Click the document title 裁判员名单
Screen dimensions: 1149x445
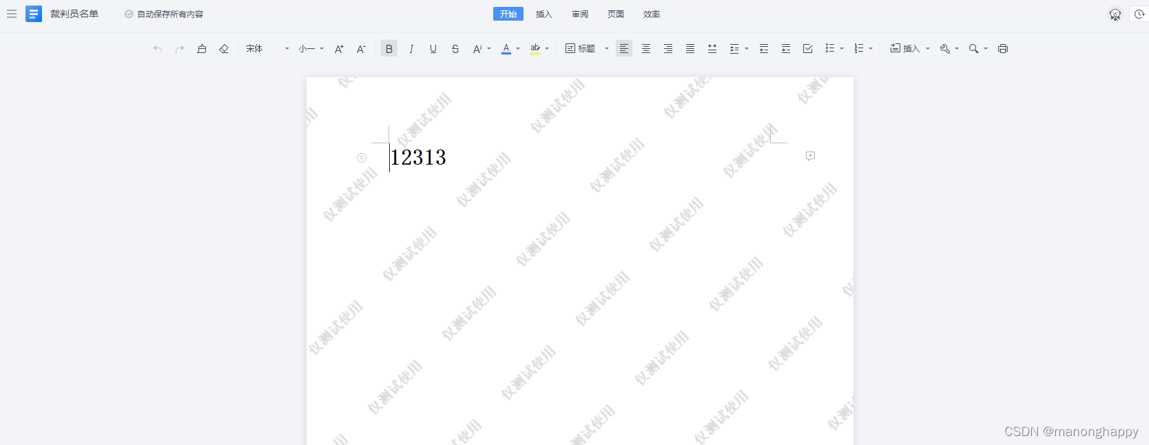[x=74, y=14]
